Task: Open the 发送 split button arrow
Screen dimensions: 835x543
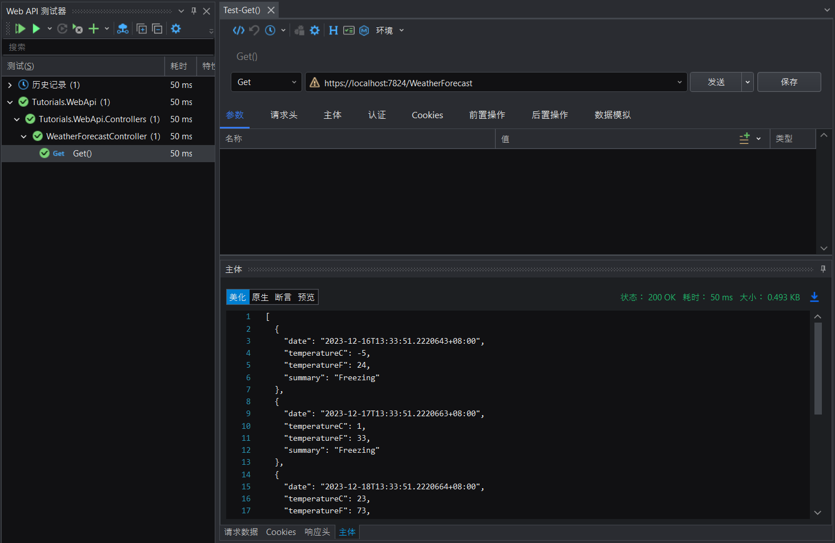Action: point(748,82)
